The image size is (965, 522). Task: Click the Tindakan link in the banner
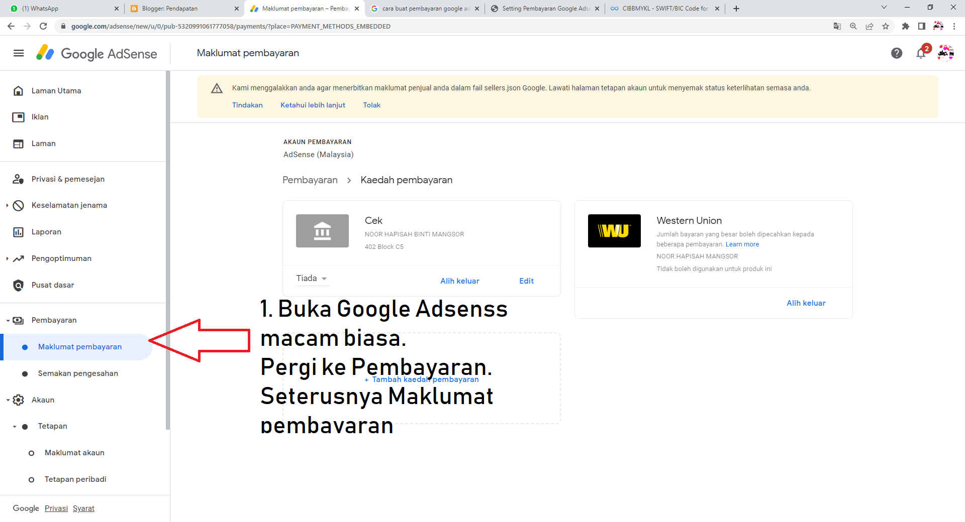click(x=247, y=105)
